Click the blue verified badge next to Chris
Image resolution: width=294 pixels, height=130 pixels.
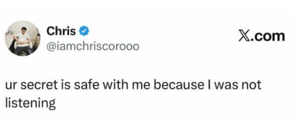coord(84,32)
